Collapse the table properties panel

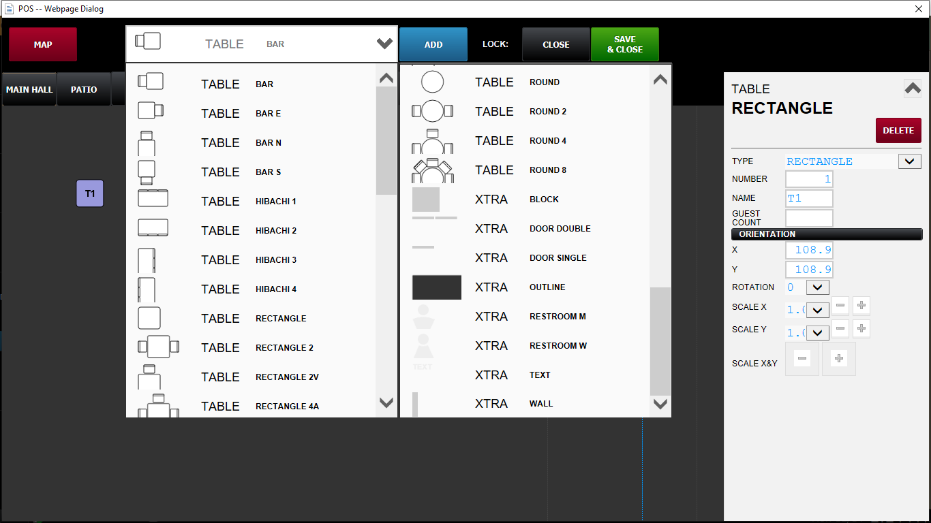tap(912, 89)
